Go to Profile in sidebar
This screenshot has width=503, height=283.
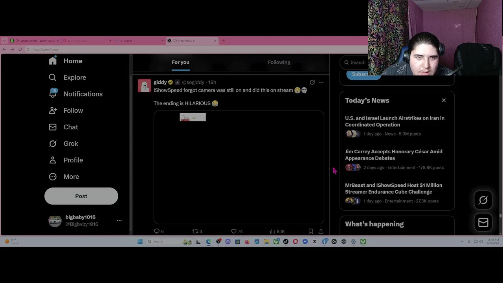[66, 160]
